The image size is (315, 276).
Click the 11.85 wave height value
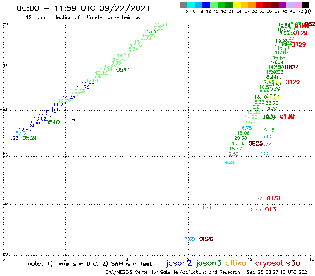[x=88, y=84]
